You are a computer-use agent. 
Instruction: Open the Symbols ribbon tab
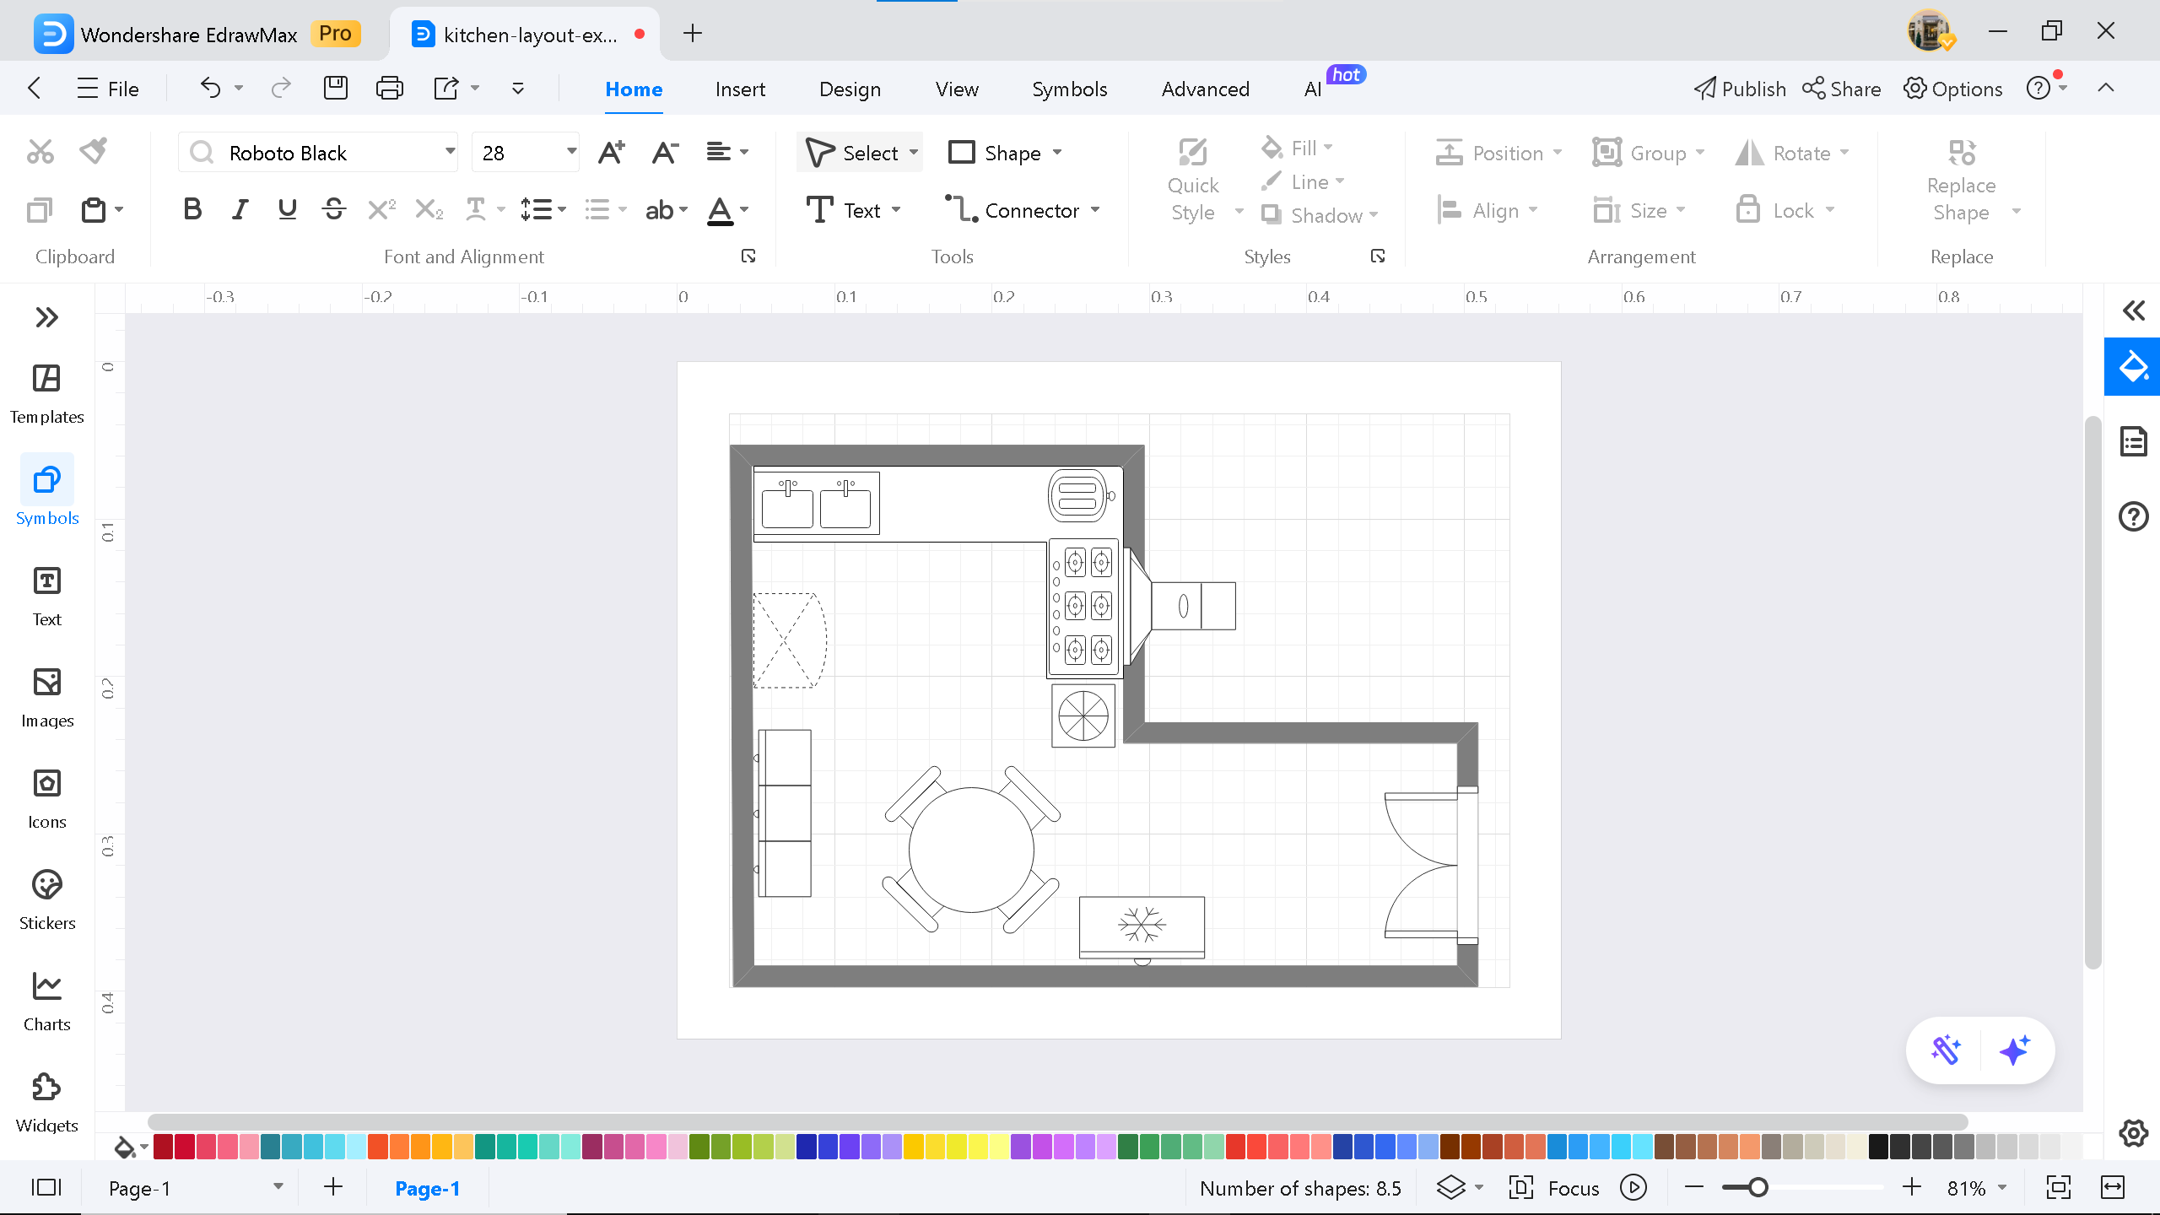click(1069, 89)
